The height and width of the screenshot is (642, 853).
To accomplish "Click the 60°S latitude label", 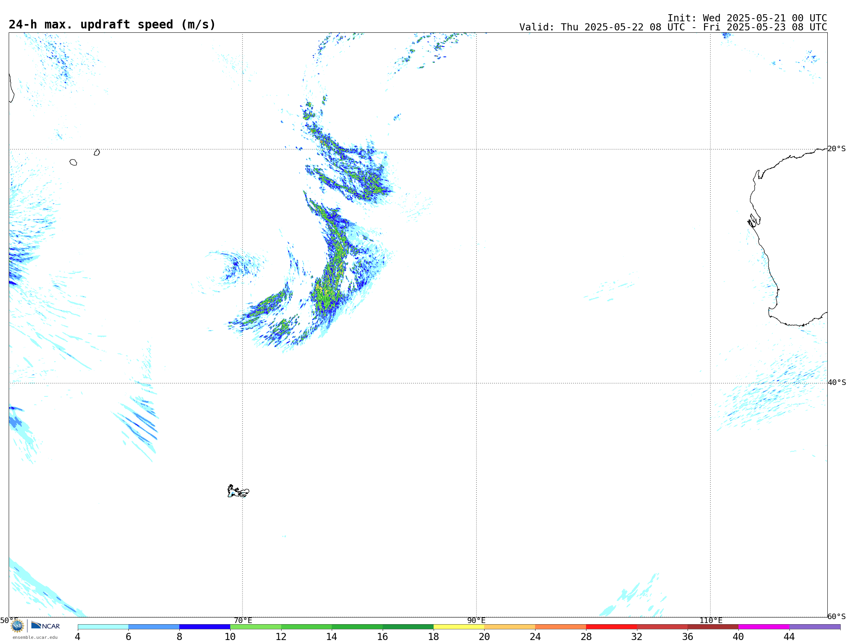I will 837,616.
